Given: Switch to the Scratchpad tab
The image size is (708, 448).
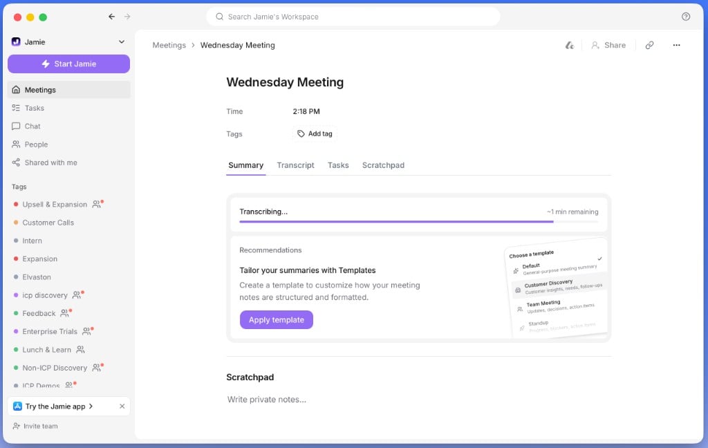Looking at the screenshot, I should [x=383, y=165].
